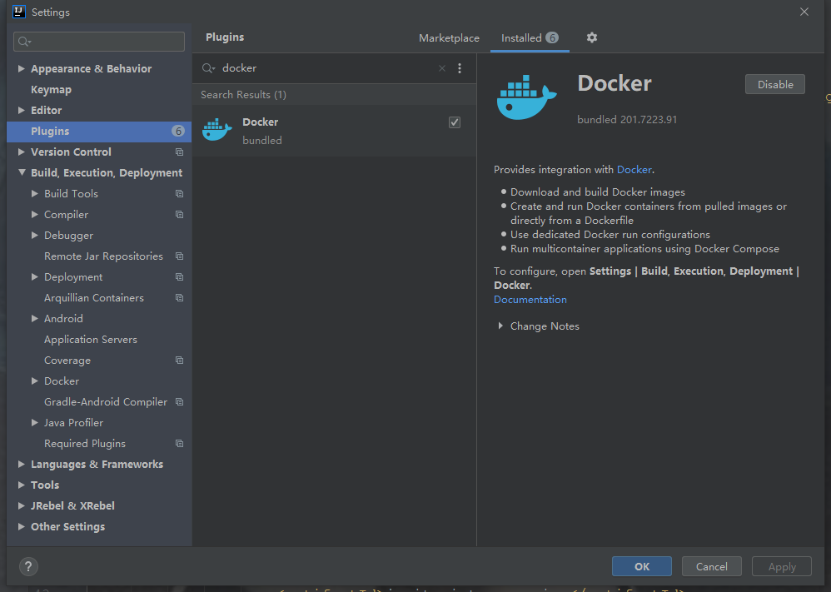Click the 'bundled 201.7223.91' version text

[627, 120]
